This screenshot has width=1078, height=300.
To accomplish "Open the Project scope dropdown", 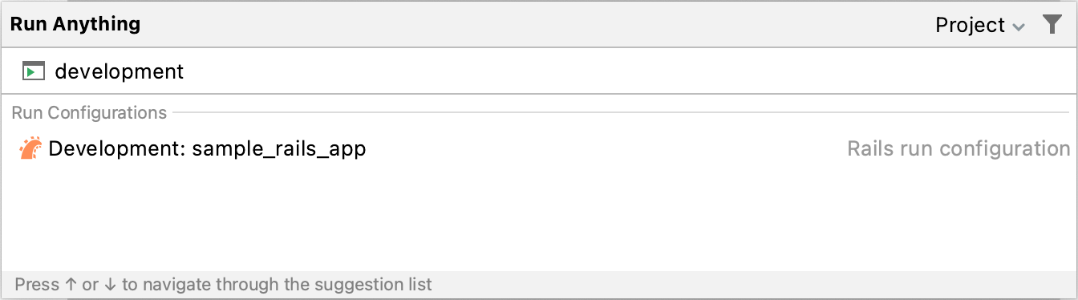I will [980, 26].
